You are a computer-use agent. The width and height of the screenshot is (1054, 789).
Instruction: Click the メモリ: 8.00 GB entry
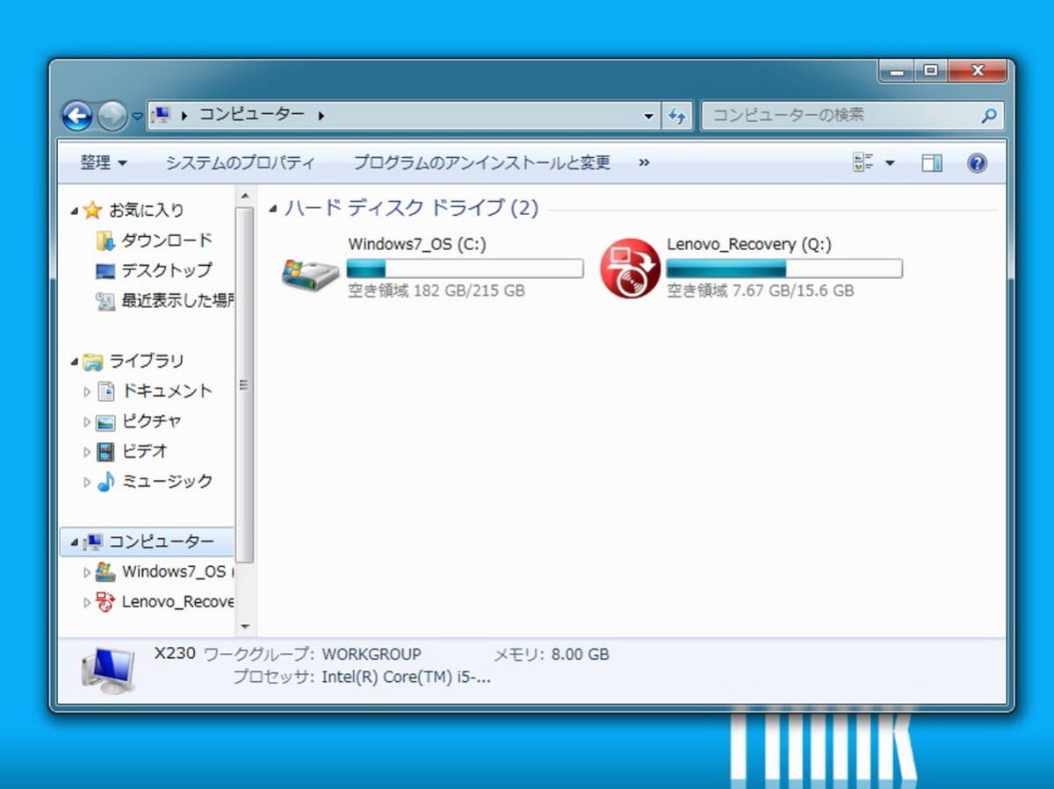click(551, 654)
